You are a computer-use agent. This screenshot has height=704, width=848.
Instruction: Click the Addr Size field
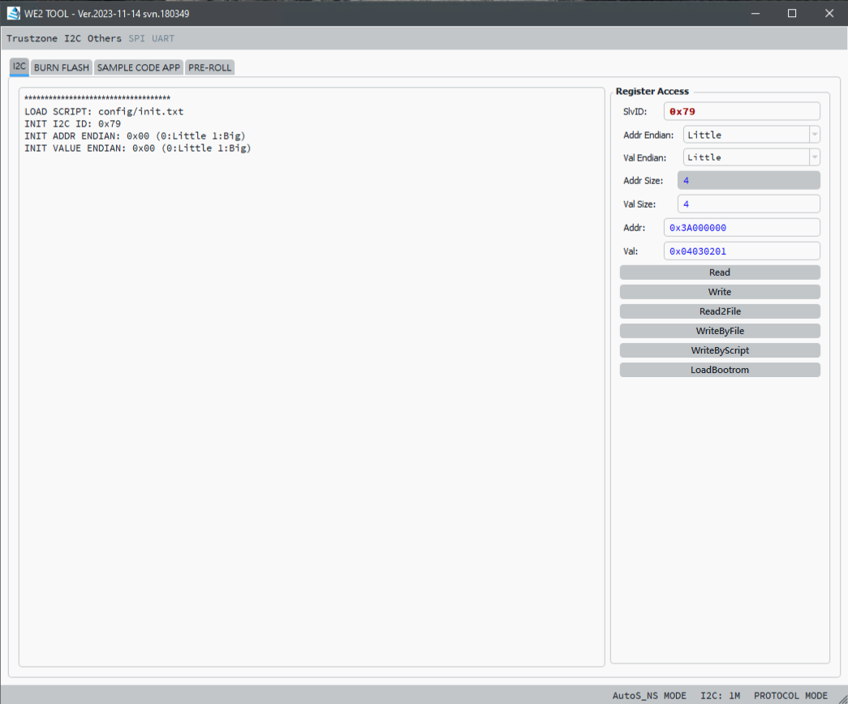point(748,181)
